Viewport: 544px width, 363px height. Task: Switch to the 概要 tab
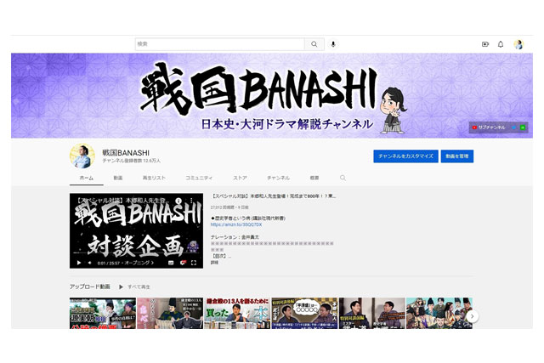pos(314,178)
